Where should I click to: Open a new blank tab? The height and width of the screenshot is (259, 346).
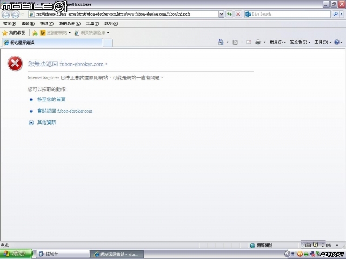(x=108, y=43)
